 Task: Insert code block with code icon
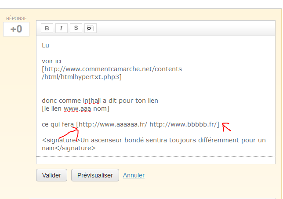(91, 28)
